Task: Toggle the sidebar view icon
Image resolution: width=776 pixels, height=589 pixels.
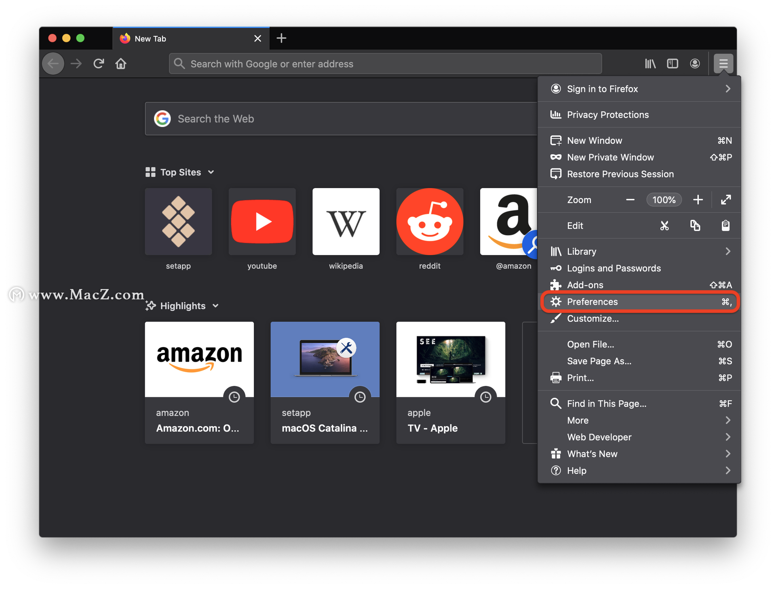Action: (673, 63)
